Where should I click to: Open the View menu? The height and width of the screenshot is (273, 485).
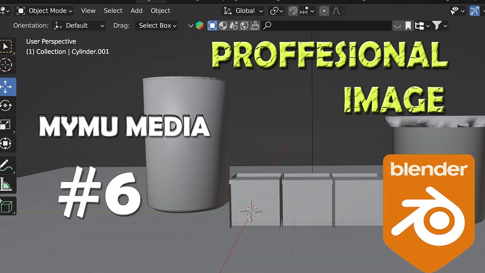point(88,11)
